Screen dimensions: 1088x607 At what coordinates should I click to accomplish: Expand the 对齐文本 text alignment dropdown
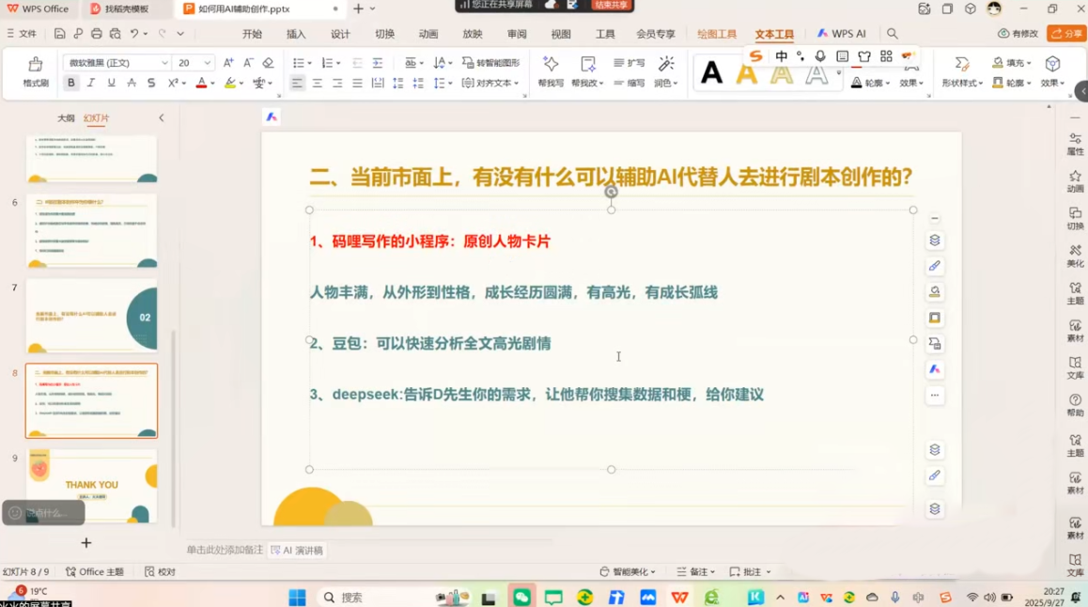pos(491,83)
